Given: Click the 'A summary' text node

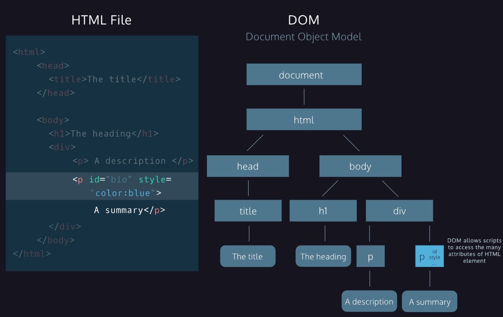Looking at the screenshot, I should [430, 301].
